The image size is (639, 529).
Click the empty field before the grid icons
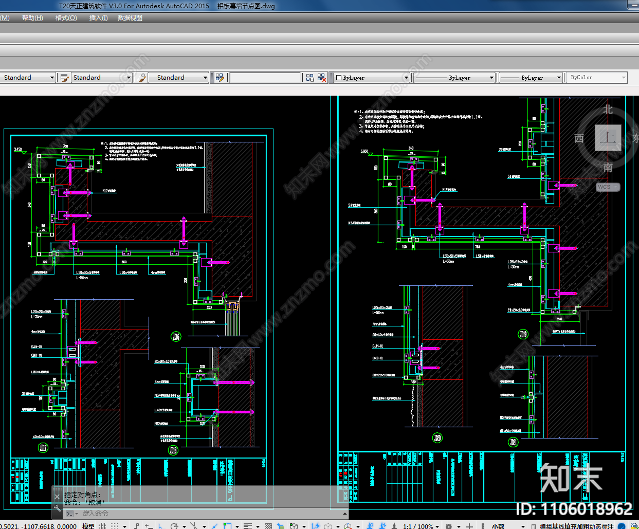click(x=265, y=78)
